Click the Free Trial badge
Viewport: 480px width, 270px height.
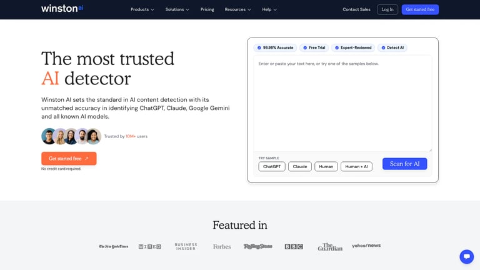pyautogui.click(x=314, y=47)
